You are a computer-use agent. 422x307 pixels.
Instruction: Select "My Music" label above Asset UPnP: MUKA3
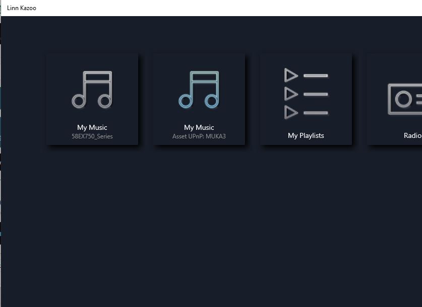(x=199, y=127)
